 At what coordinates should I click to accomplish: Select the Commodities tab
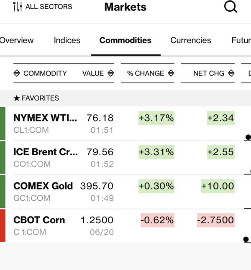pyautogui.click(x=125, y=40)
